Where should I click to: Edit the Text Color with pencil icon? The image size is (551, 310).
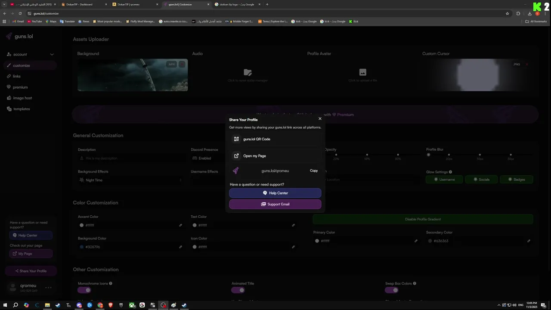pyautogui.click(x=293, y=225)
